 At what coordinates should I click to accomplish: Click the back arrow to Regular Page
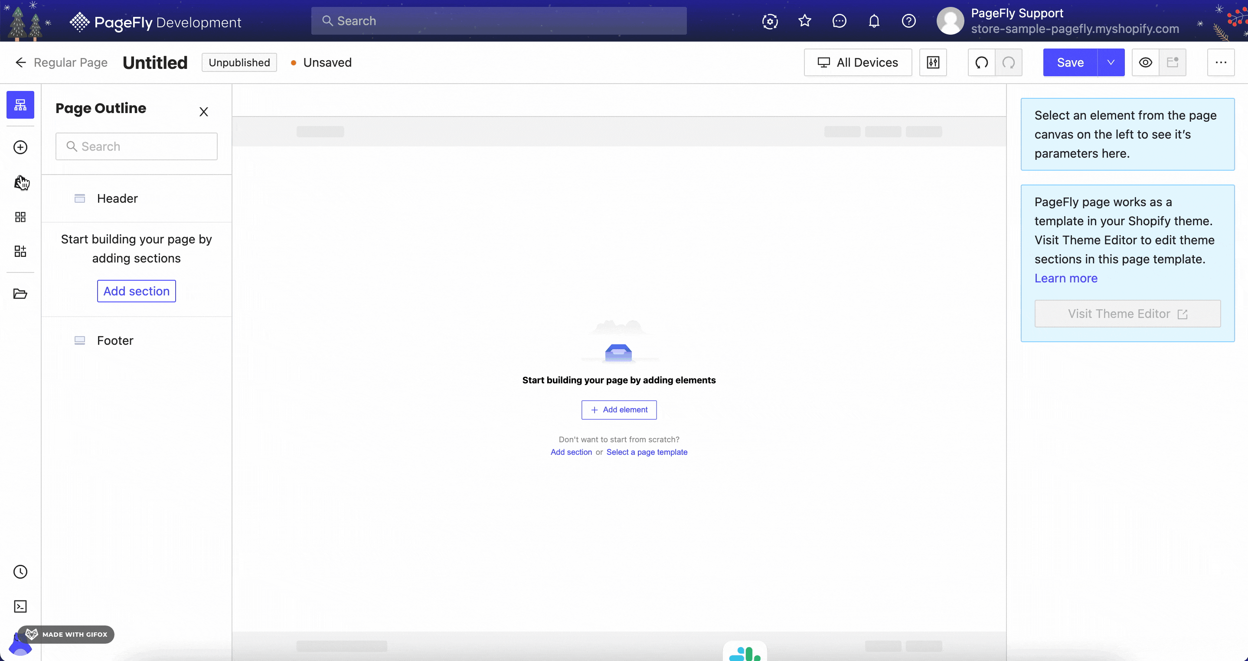[20, 62]
